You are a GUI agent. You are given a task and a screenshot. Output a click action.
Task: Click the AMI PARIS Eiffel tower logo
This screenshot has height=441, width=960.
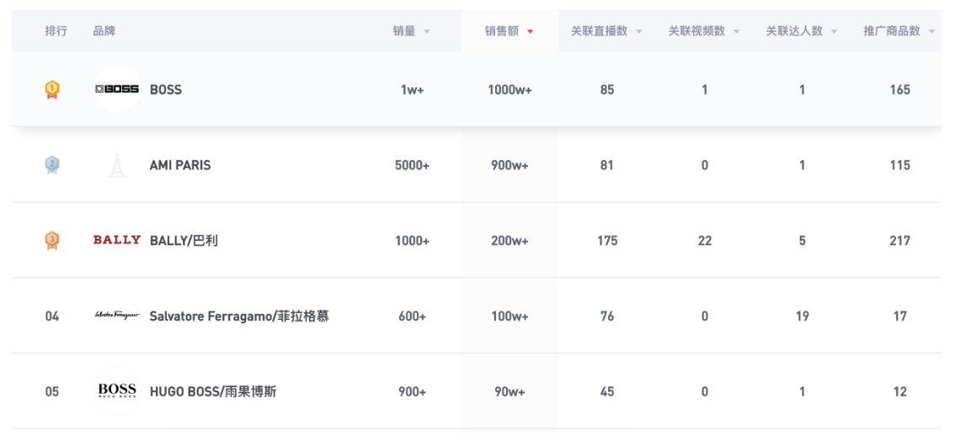click(x=116, y=165)
